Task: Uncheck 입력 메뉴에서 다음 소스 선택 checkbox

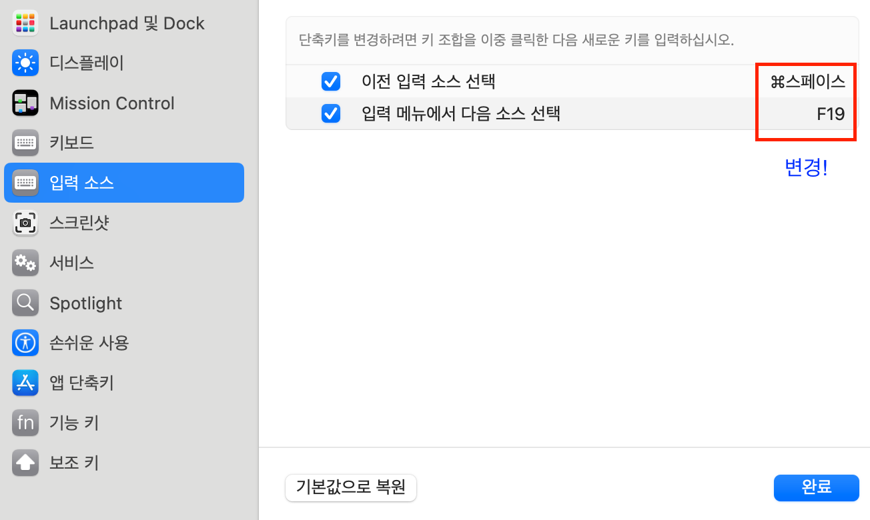Action: pos(331,113)
